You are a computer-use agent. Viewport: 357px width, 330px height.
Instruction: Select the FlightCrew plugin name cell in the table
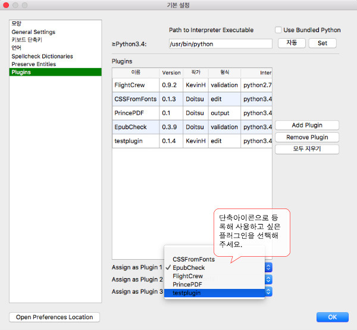(136, 85)
